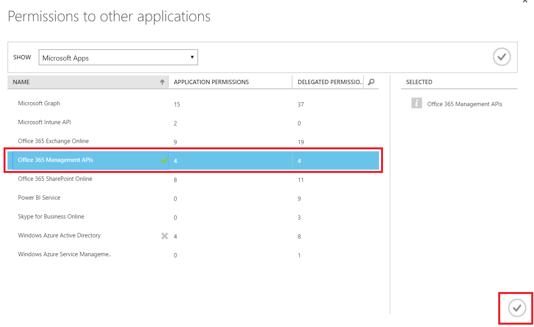Click Windows Azure Active Directory application permissions value 4

(x=175, y=237)
